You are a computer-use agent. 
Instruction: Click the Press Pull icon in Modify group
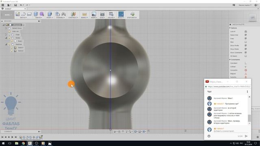coord(50,14)
